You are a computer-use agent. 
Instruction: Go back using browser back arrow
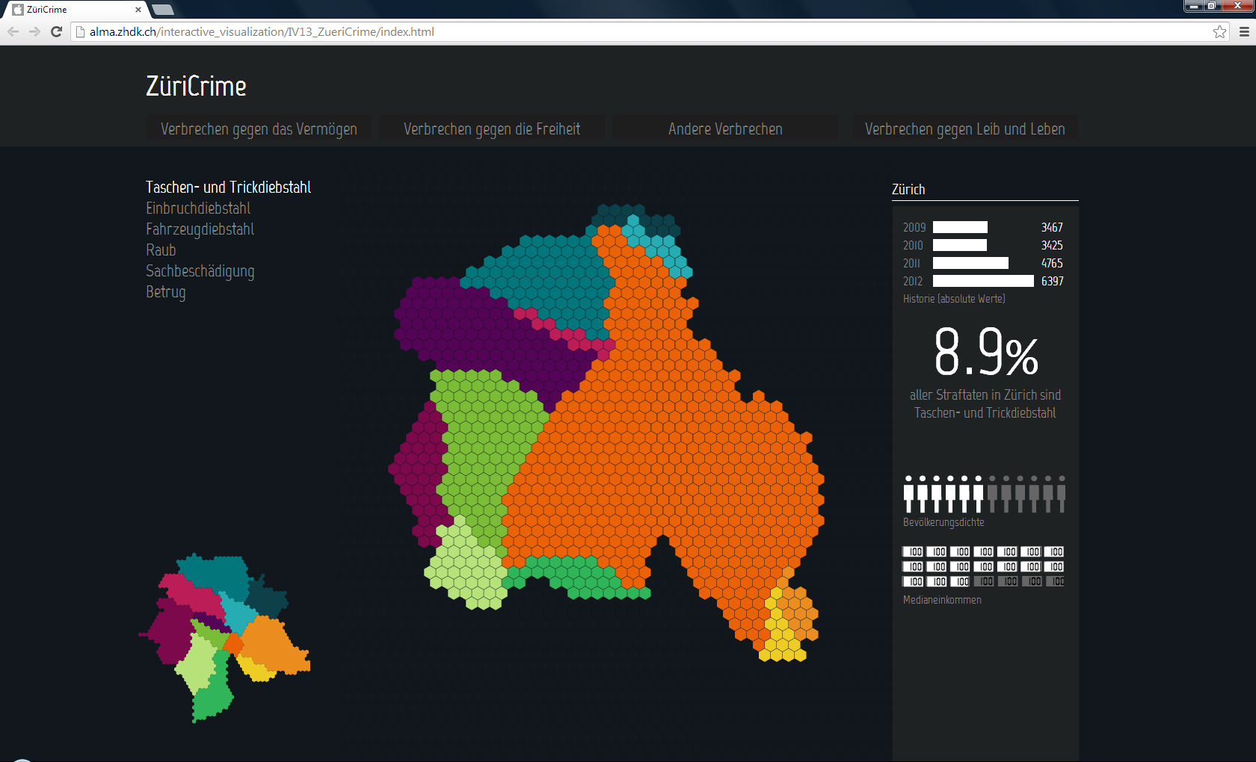(13, 31)
